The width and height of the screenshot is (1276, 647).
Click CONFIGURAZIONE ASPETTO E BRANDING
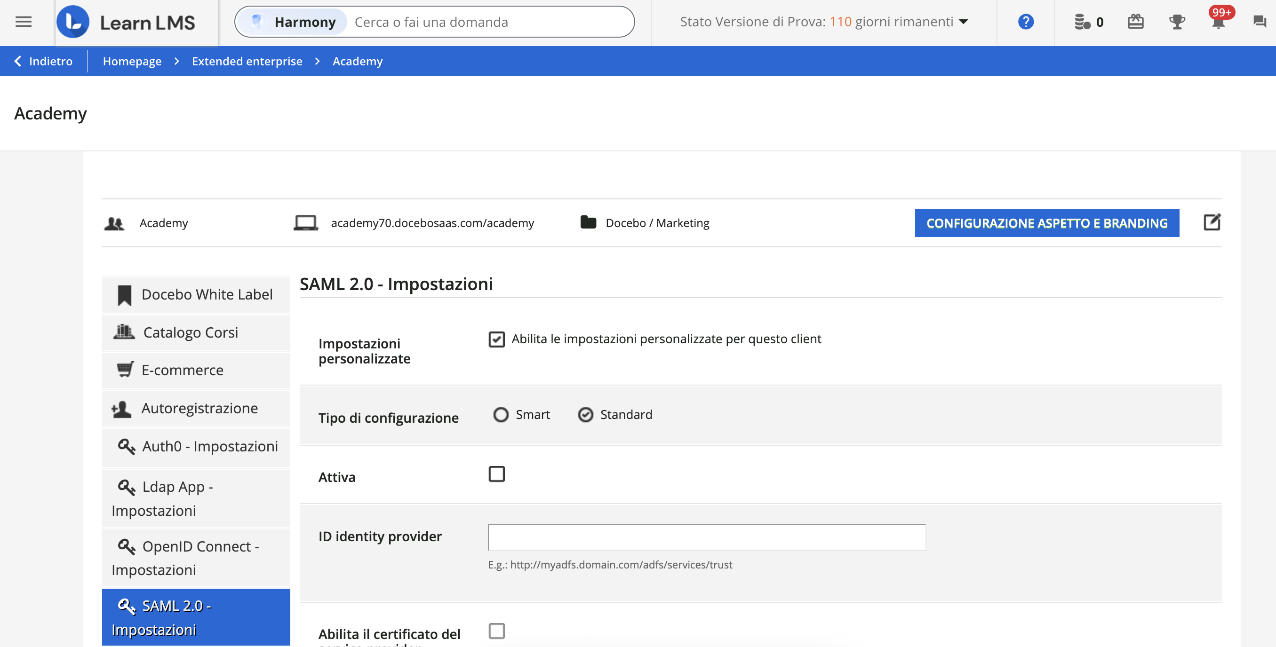tap(1047, 223)
